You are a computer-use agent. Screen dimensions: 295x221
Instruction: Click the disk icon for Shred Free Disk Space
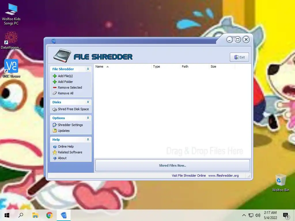[x=55, y=109]
